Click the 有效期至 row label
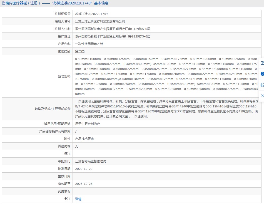This screenshot has height=204, width=264. [x=64, y=184]
